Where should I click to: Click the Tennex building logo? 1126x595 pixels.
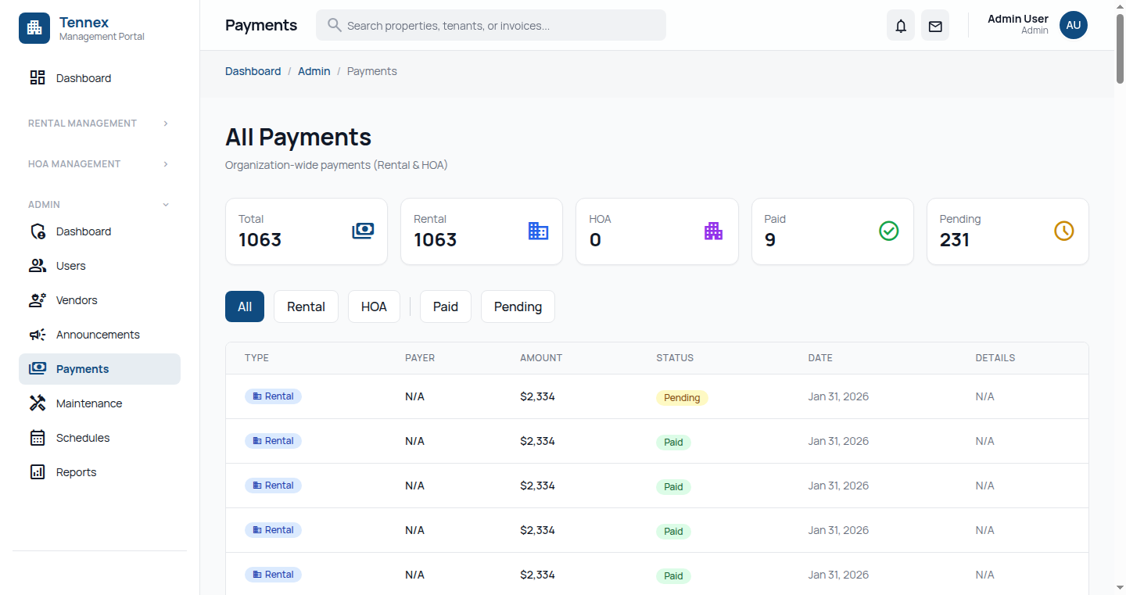point(34,28)
